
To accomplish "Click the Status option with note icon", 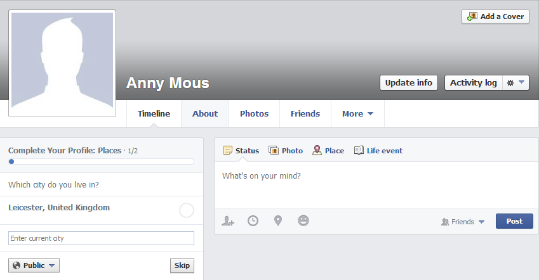I will pyautogui.click(x=241, y=150).
